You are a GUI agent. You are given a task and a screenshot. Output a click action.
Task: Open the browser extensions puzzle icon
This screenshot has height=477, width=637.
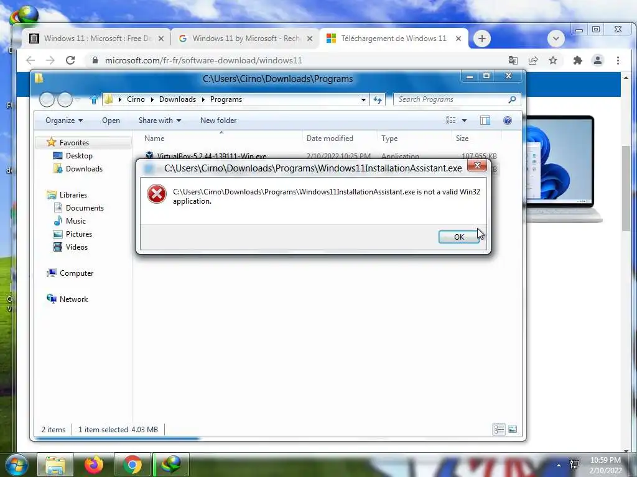point(577,60)
